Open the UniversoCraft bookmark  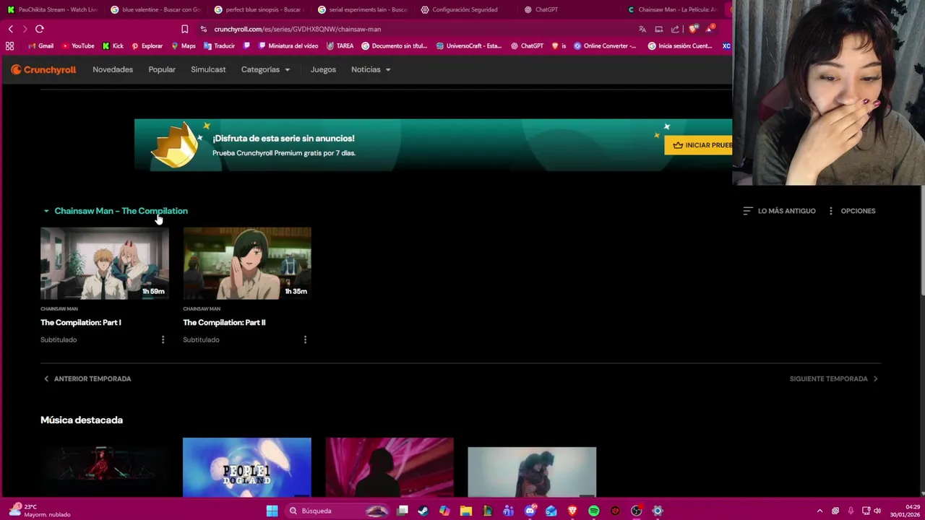468,45
